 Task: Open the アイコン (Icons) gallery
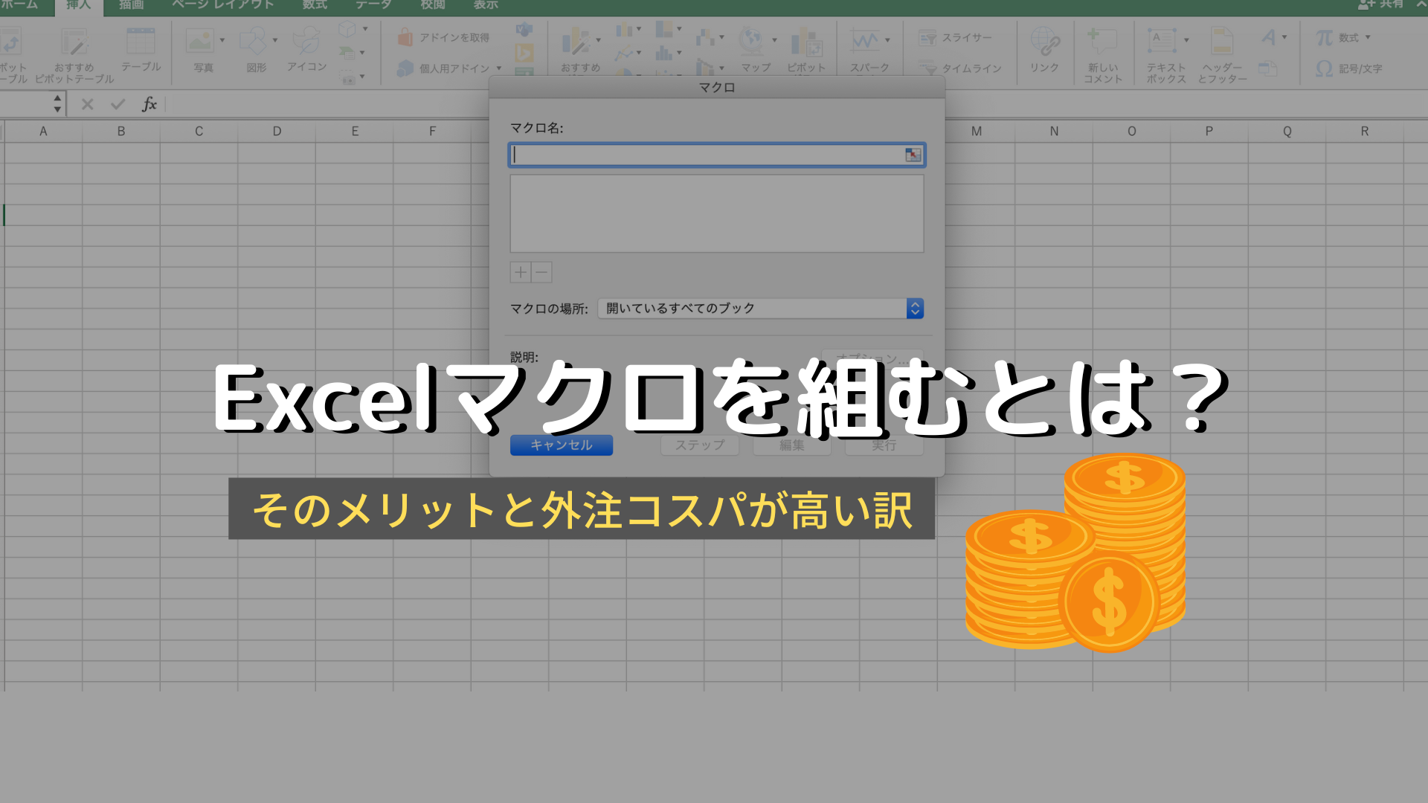point(306,41)
